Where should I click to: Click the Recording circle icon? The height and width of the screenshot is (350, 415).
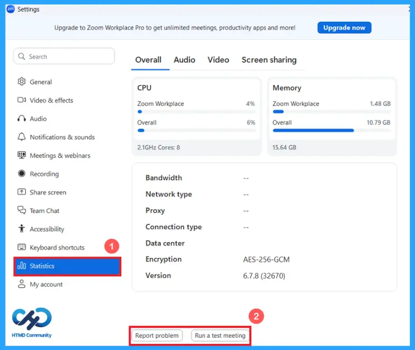click(22, 174)
